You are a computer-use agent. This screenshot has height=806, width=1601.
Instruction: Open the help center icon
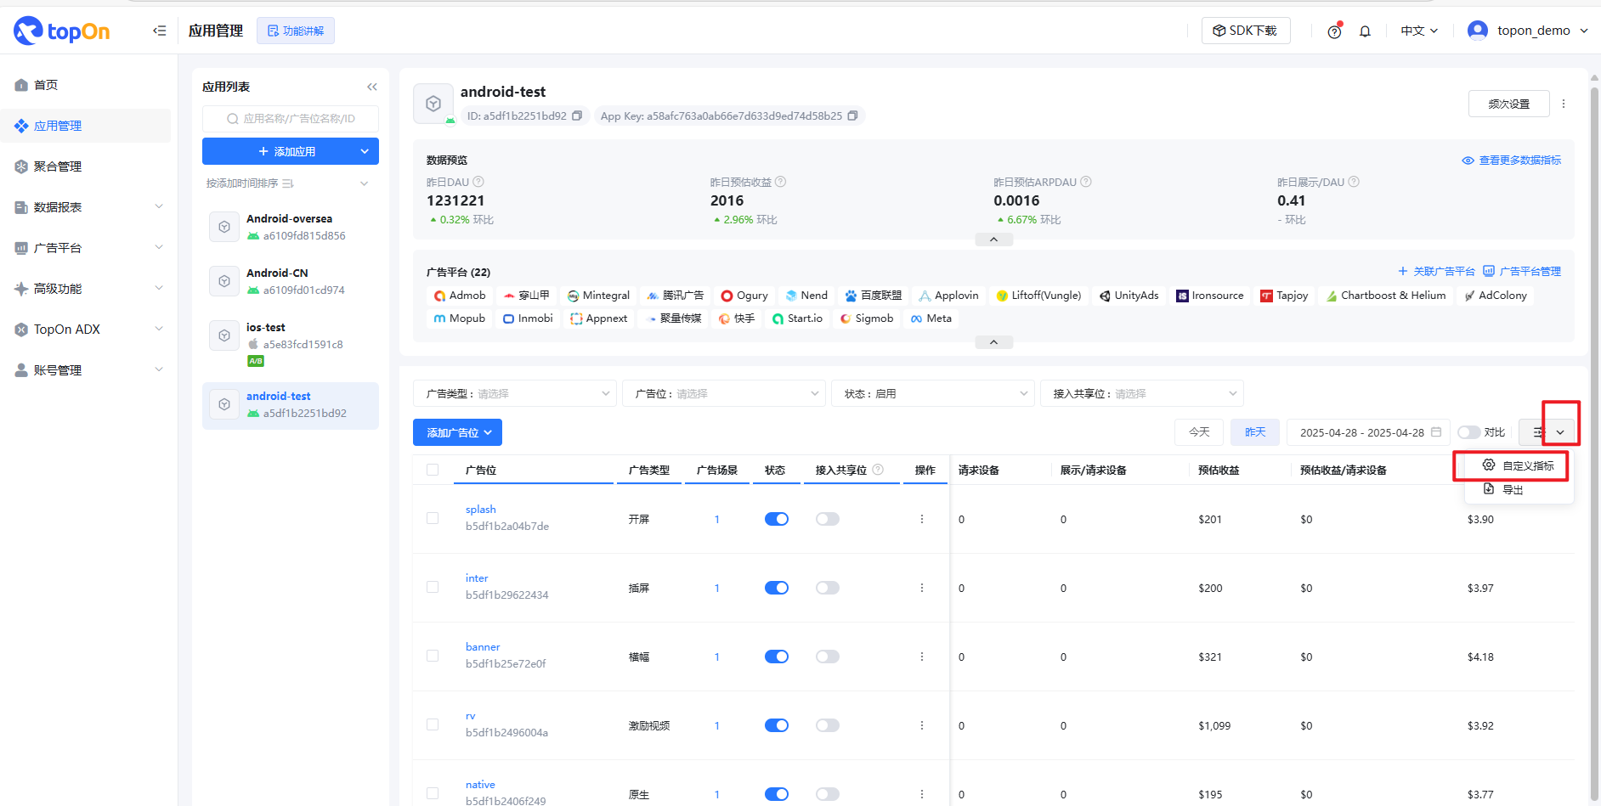1334,31
